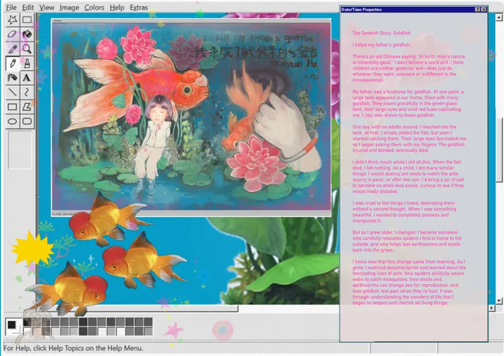Pick the Ellipse shape tool

coord(12,121)
